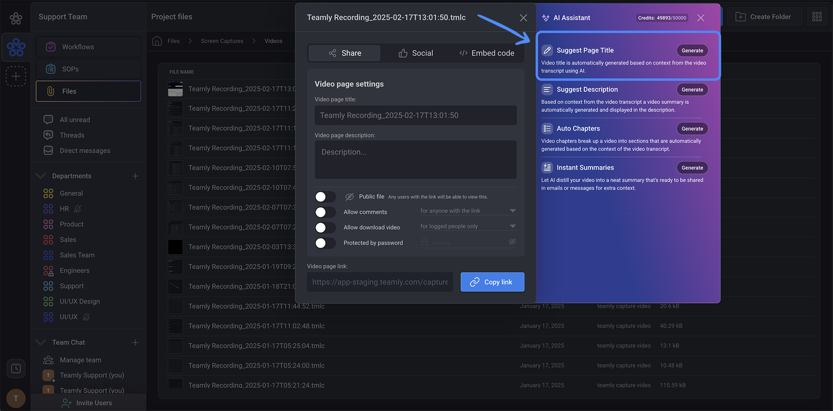Screen dimensions: 833x411
Task: Click the AI credits 49893/50000 badge
Action: [x=662, y=18]
